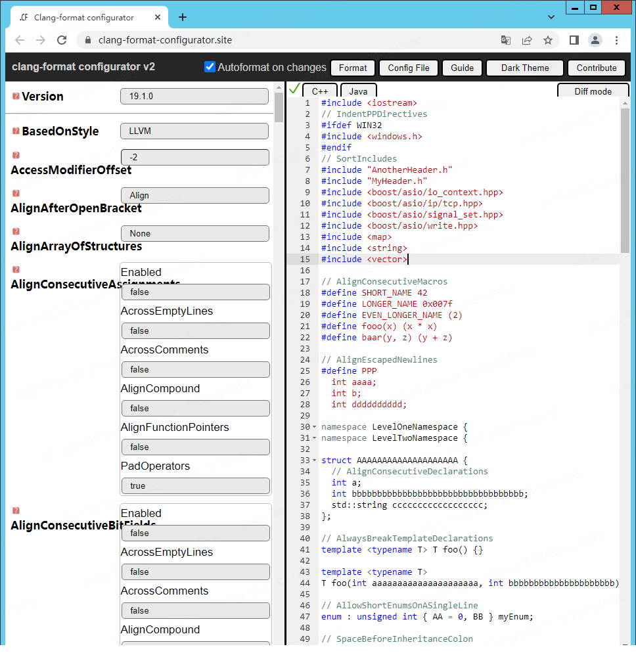Open the BasedOnStyle LLVM dropdown
The height and width of the screenshot is (653, 636).
click(x=194, y=131)
